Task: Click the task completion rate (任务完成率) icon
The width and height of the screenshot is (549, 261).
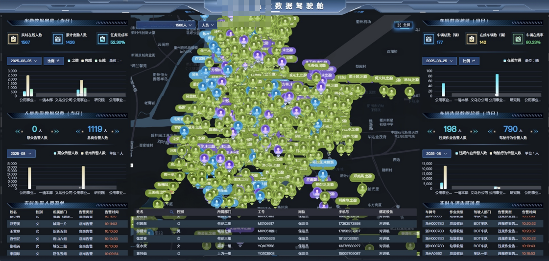Action: click(102, 39)
